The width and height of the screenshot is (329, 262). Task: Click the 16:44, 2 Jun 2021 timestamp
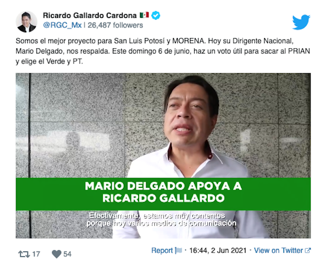218,250
